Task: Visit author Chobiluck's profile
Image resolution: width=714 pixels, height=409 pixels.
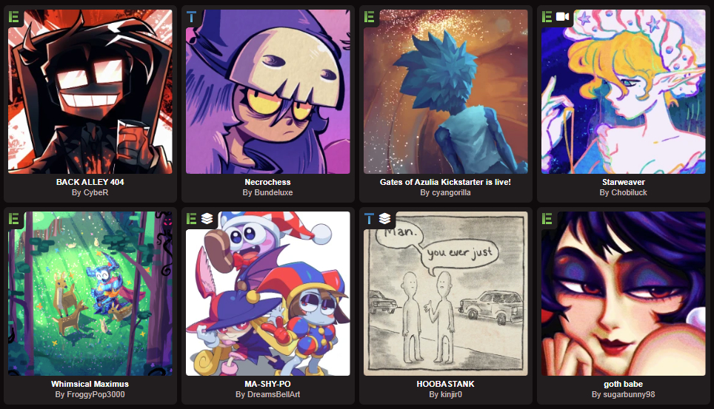Action: pos(624,192)
